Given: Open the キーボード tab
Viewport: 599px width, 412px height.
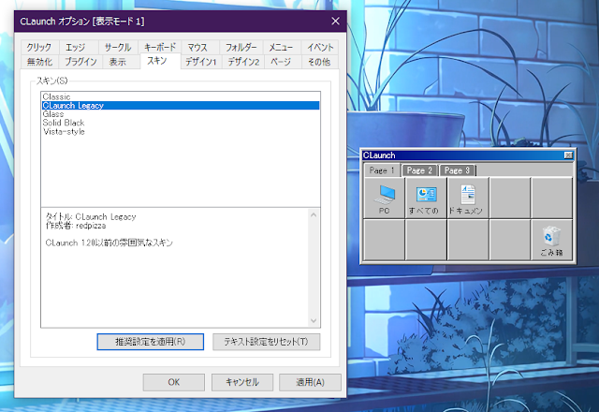Looking at the screenshot, I should [160, 47].
